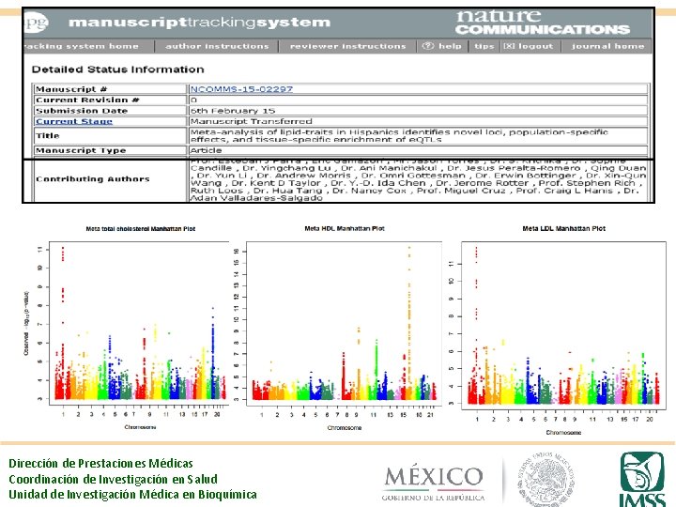This screenshot has height=507, width=676.
Task: Click Coordinación de Investigación en Salud text
Action: point(113,479)
